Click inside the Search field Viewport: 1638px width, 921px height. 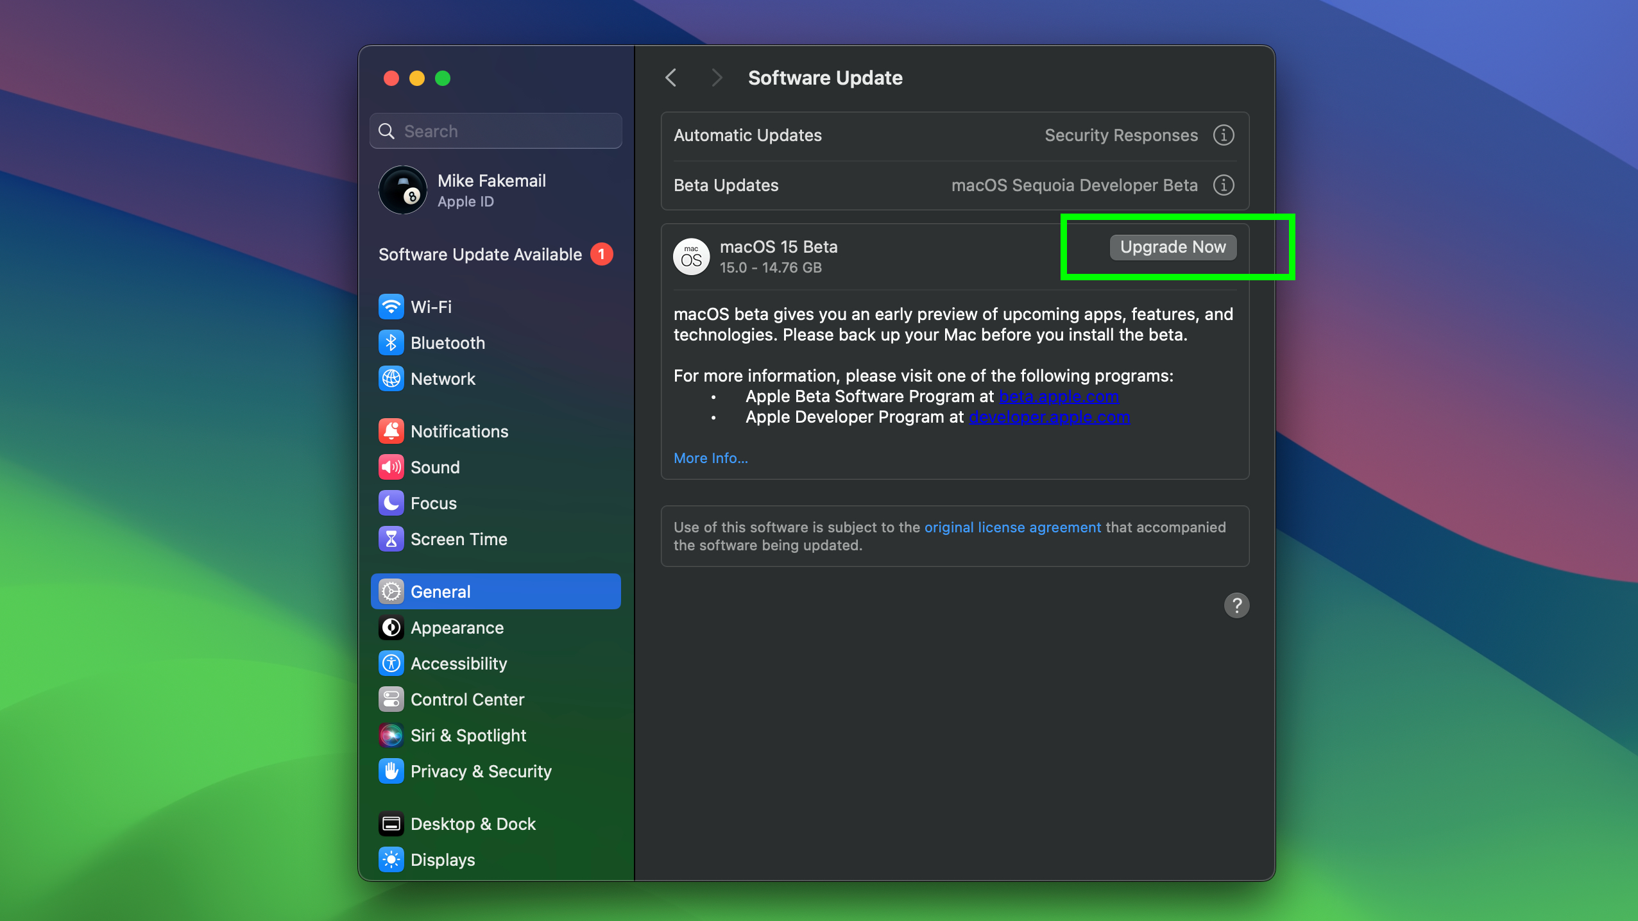[x=495, y=131]
